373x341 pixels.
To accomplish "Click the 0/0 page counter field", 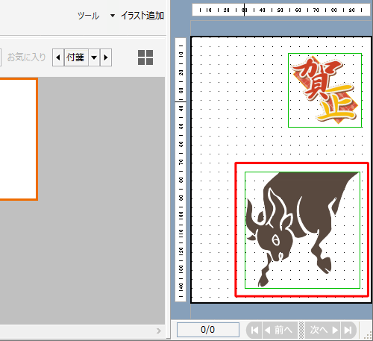I will pos(208,330).
